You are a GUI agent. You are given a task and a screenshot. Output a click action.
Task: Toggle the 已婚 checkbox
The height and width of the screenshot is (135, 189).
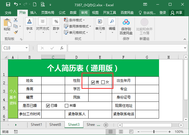click(x=48, y=106)
